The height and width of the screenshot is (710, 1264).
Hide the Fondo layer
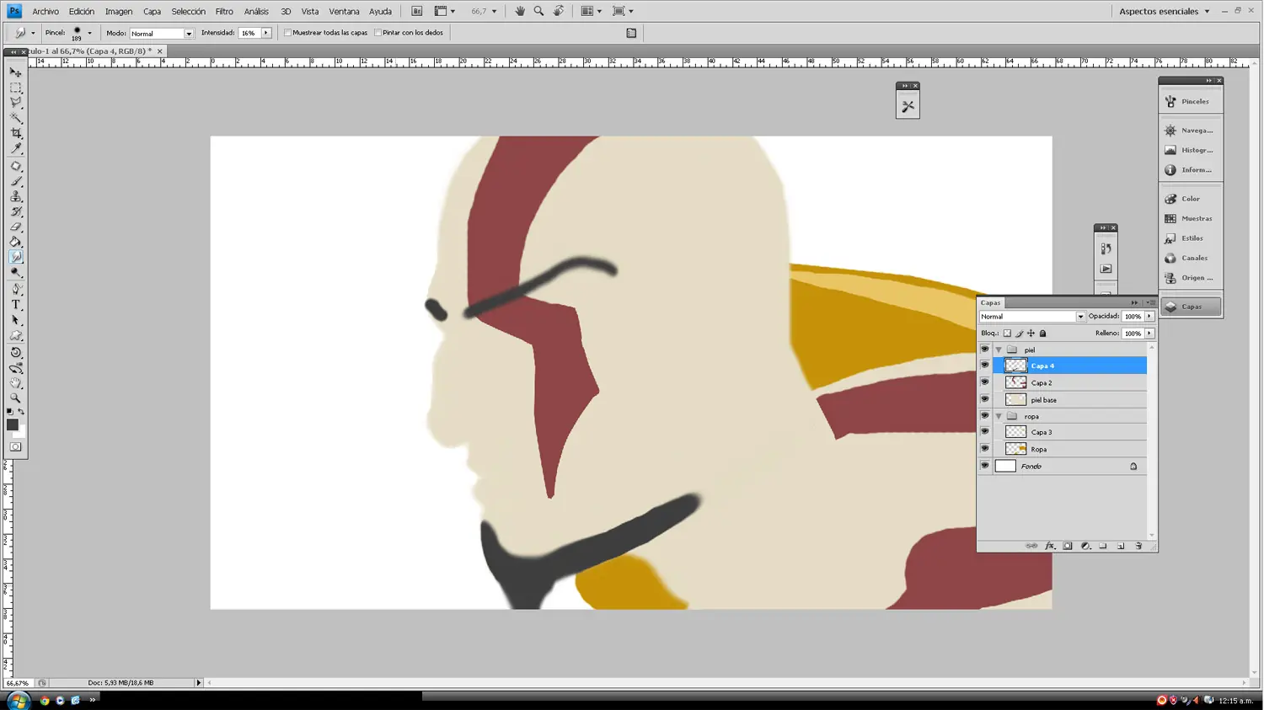tap(984, 465)
